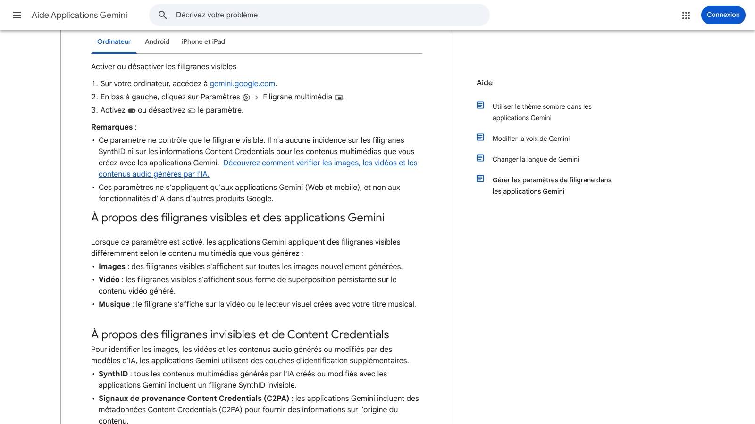Click the Musique bullet term
Image resolution: width=755 pixels, height=424 pixels.
114,304
